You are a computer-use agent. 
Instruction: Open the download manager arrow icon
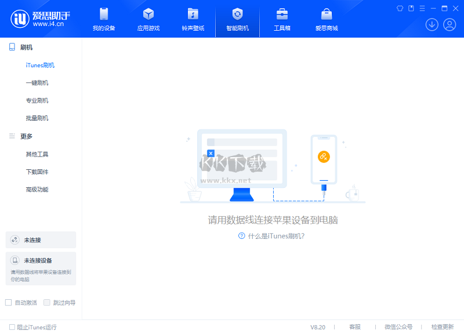(432, 24)
